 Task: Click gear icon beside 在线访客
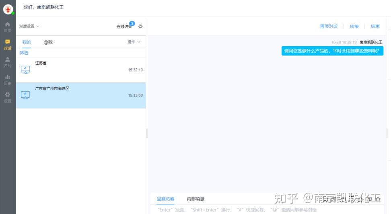(x=140, y=27)
